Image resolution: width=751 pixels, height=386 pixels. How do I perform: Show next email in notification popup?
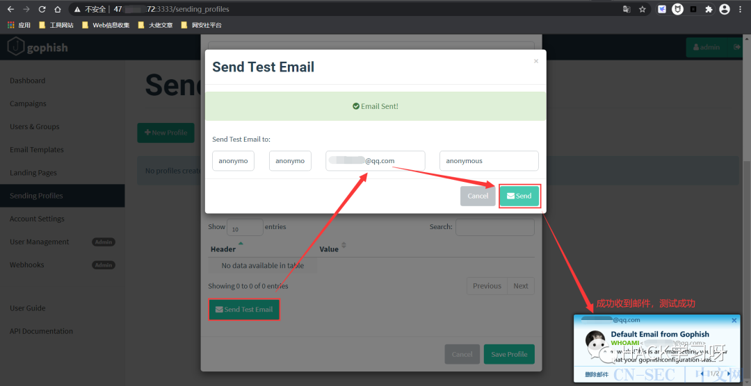[x=722, y=374]
